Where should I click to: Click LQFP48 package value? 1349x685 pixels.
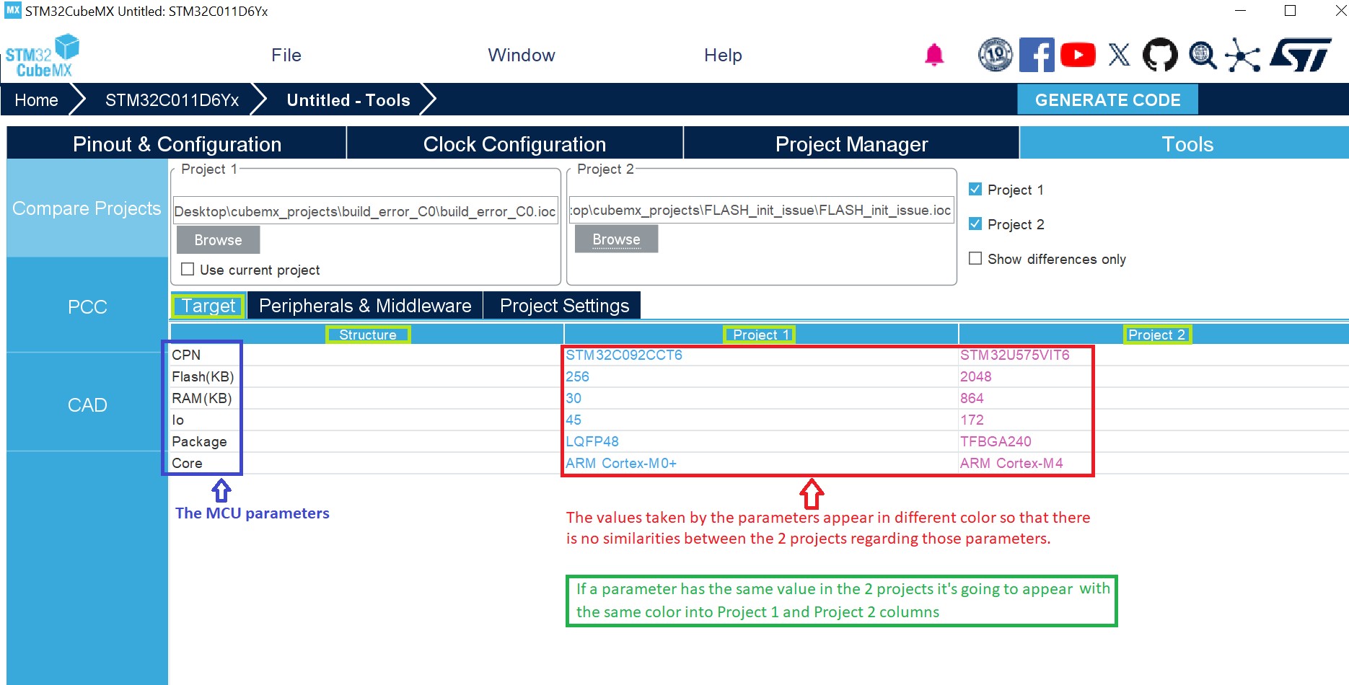tap(592, 441)
